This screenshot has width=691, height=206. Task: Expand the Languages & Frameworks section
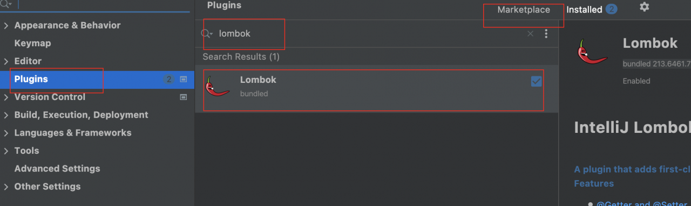click(6, 133)
